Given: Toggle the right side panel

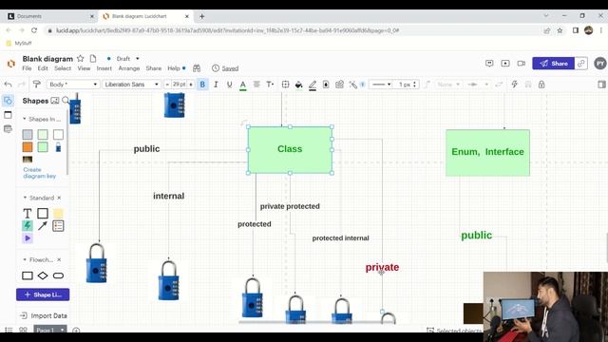Looking at the screenshot, I should [601, 85].
